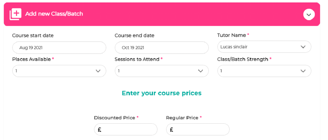The image size is (328, 140).
Task: Click the Class/Batch Strength chevron arrow
Action: (303, 71)
